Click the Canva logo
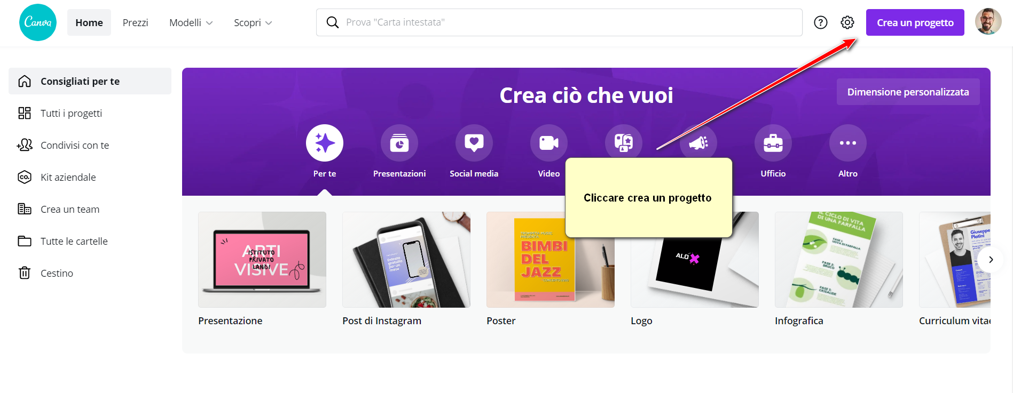Viewport: 1013px width, 393px height. [x=38, y=22]
